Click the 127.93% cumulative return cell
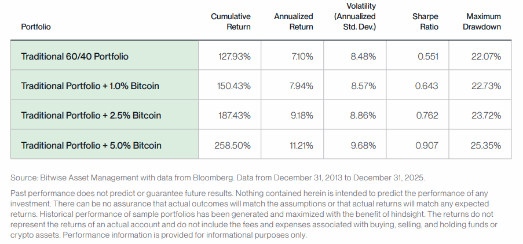 coord(233,57)
